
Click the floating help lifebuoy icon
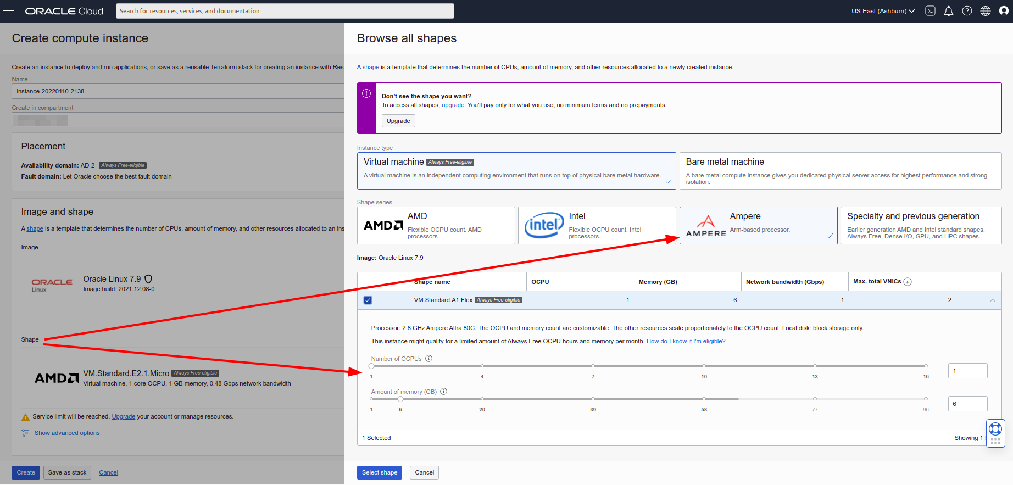coord(995,429)
